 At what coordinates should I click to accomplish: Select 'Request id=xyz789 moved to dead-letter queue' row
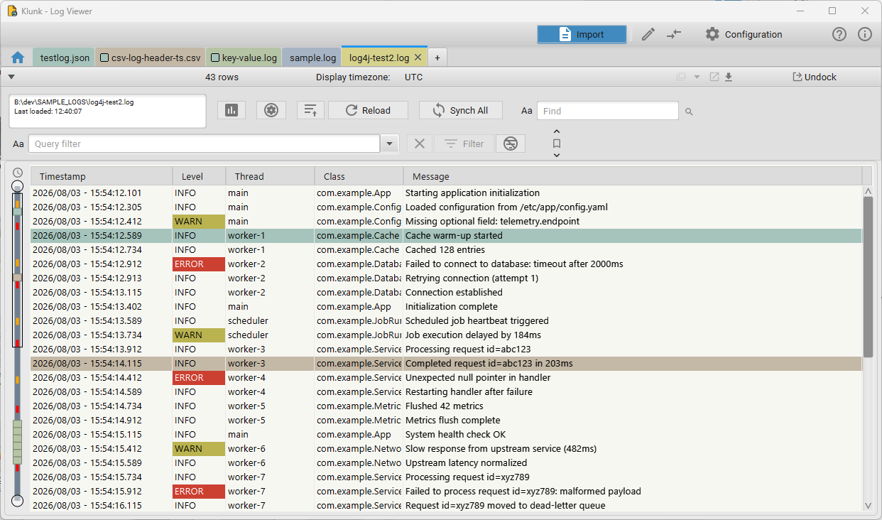(446, 505)
